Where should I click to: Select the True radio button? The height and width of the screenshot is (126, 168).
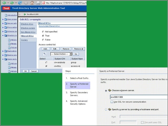(43, 36)
